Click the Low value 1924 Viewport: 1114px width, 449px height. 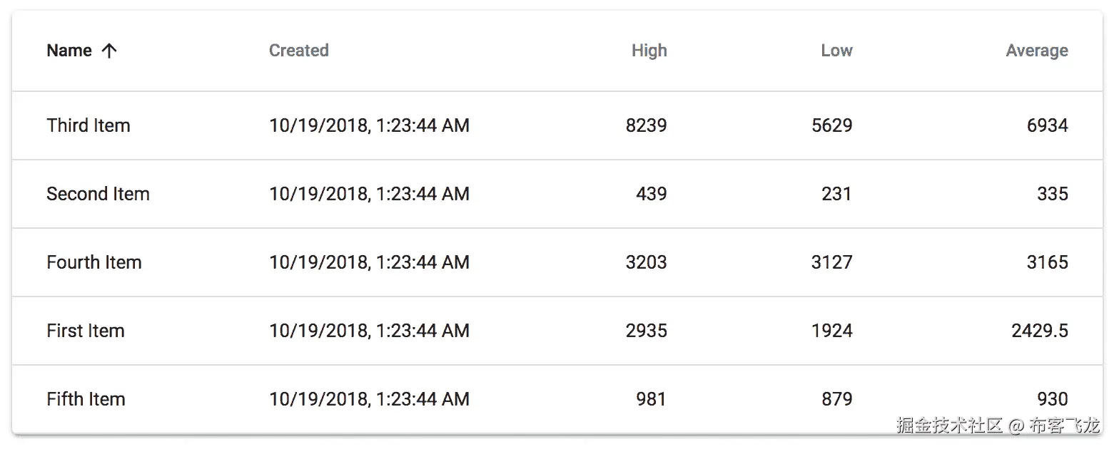click(831, 331)
